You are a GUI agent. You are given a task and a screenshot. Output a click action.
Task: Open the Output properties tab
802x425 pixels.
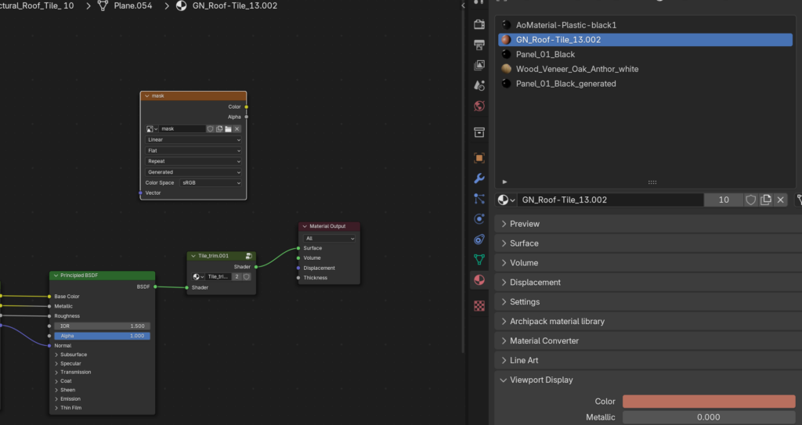coord(479,45)
